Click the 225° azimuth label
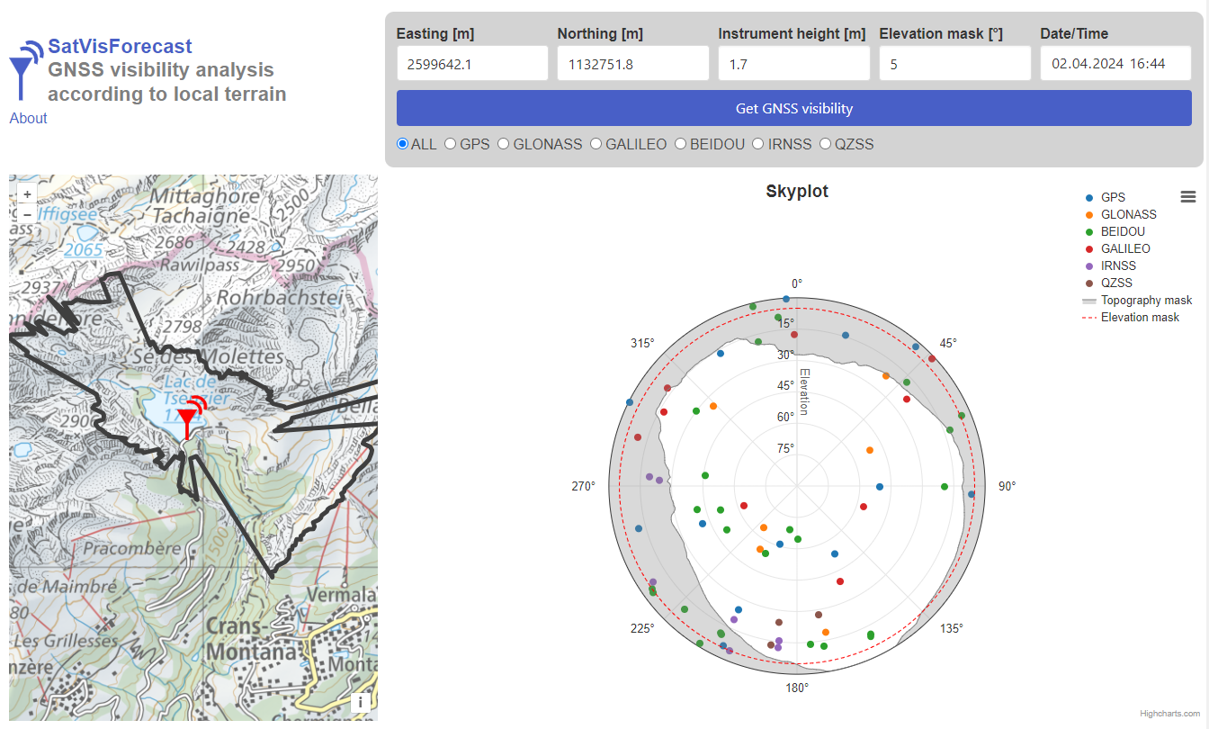Screen dimensions: 1209x729 point(642,628)
